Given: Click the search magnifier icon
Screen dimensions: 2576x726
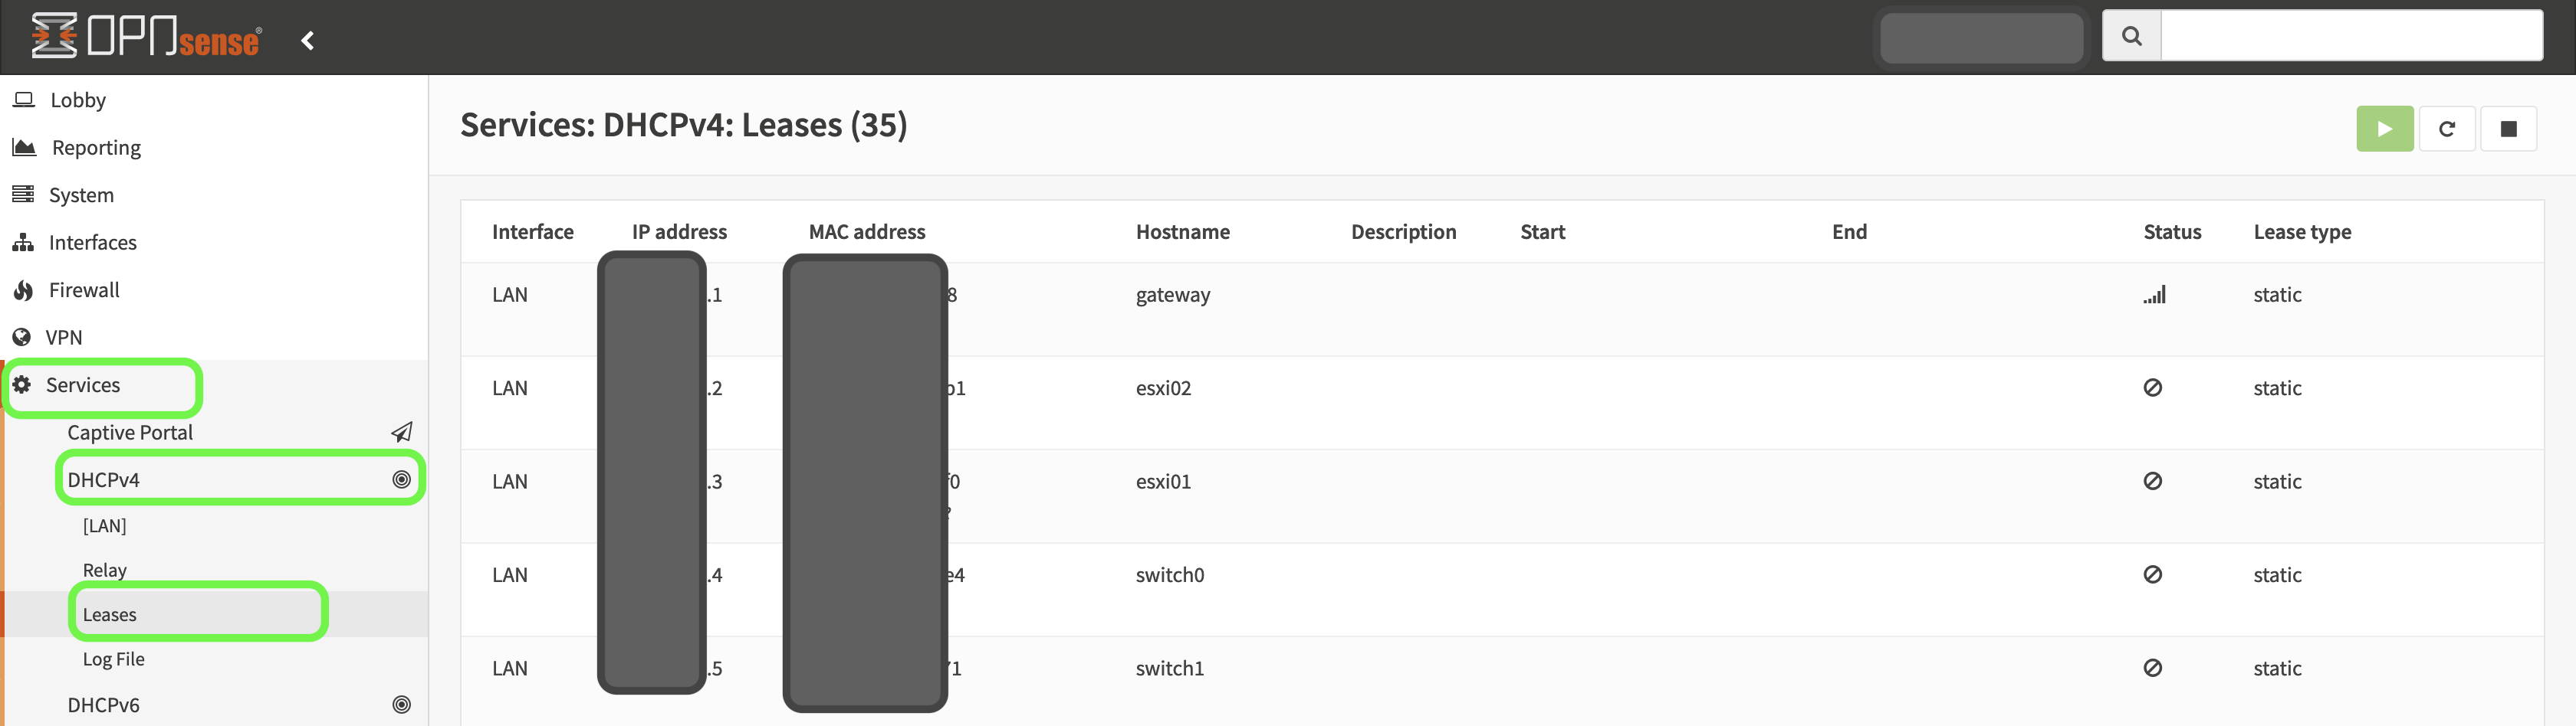Looking at the screenshot, I should (x=2131, y=36).
